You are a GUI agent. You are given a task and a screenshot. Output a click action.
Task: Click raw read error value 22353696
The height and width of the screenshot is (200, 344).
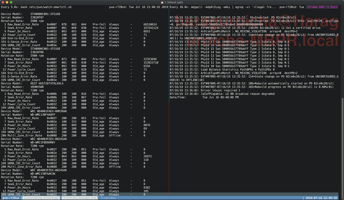150,59
